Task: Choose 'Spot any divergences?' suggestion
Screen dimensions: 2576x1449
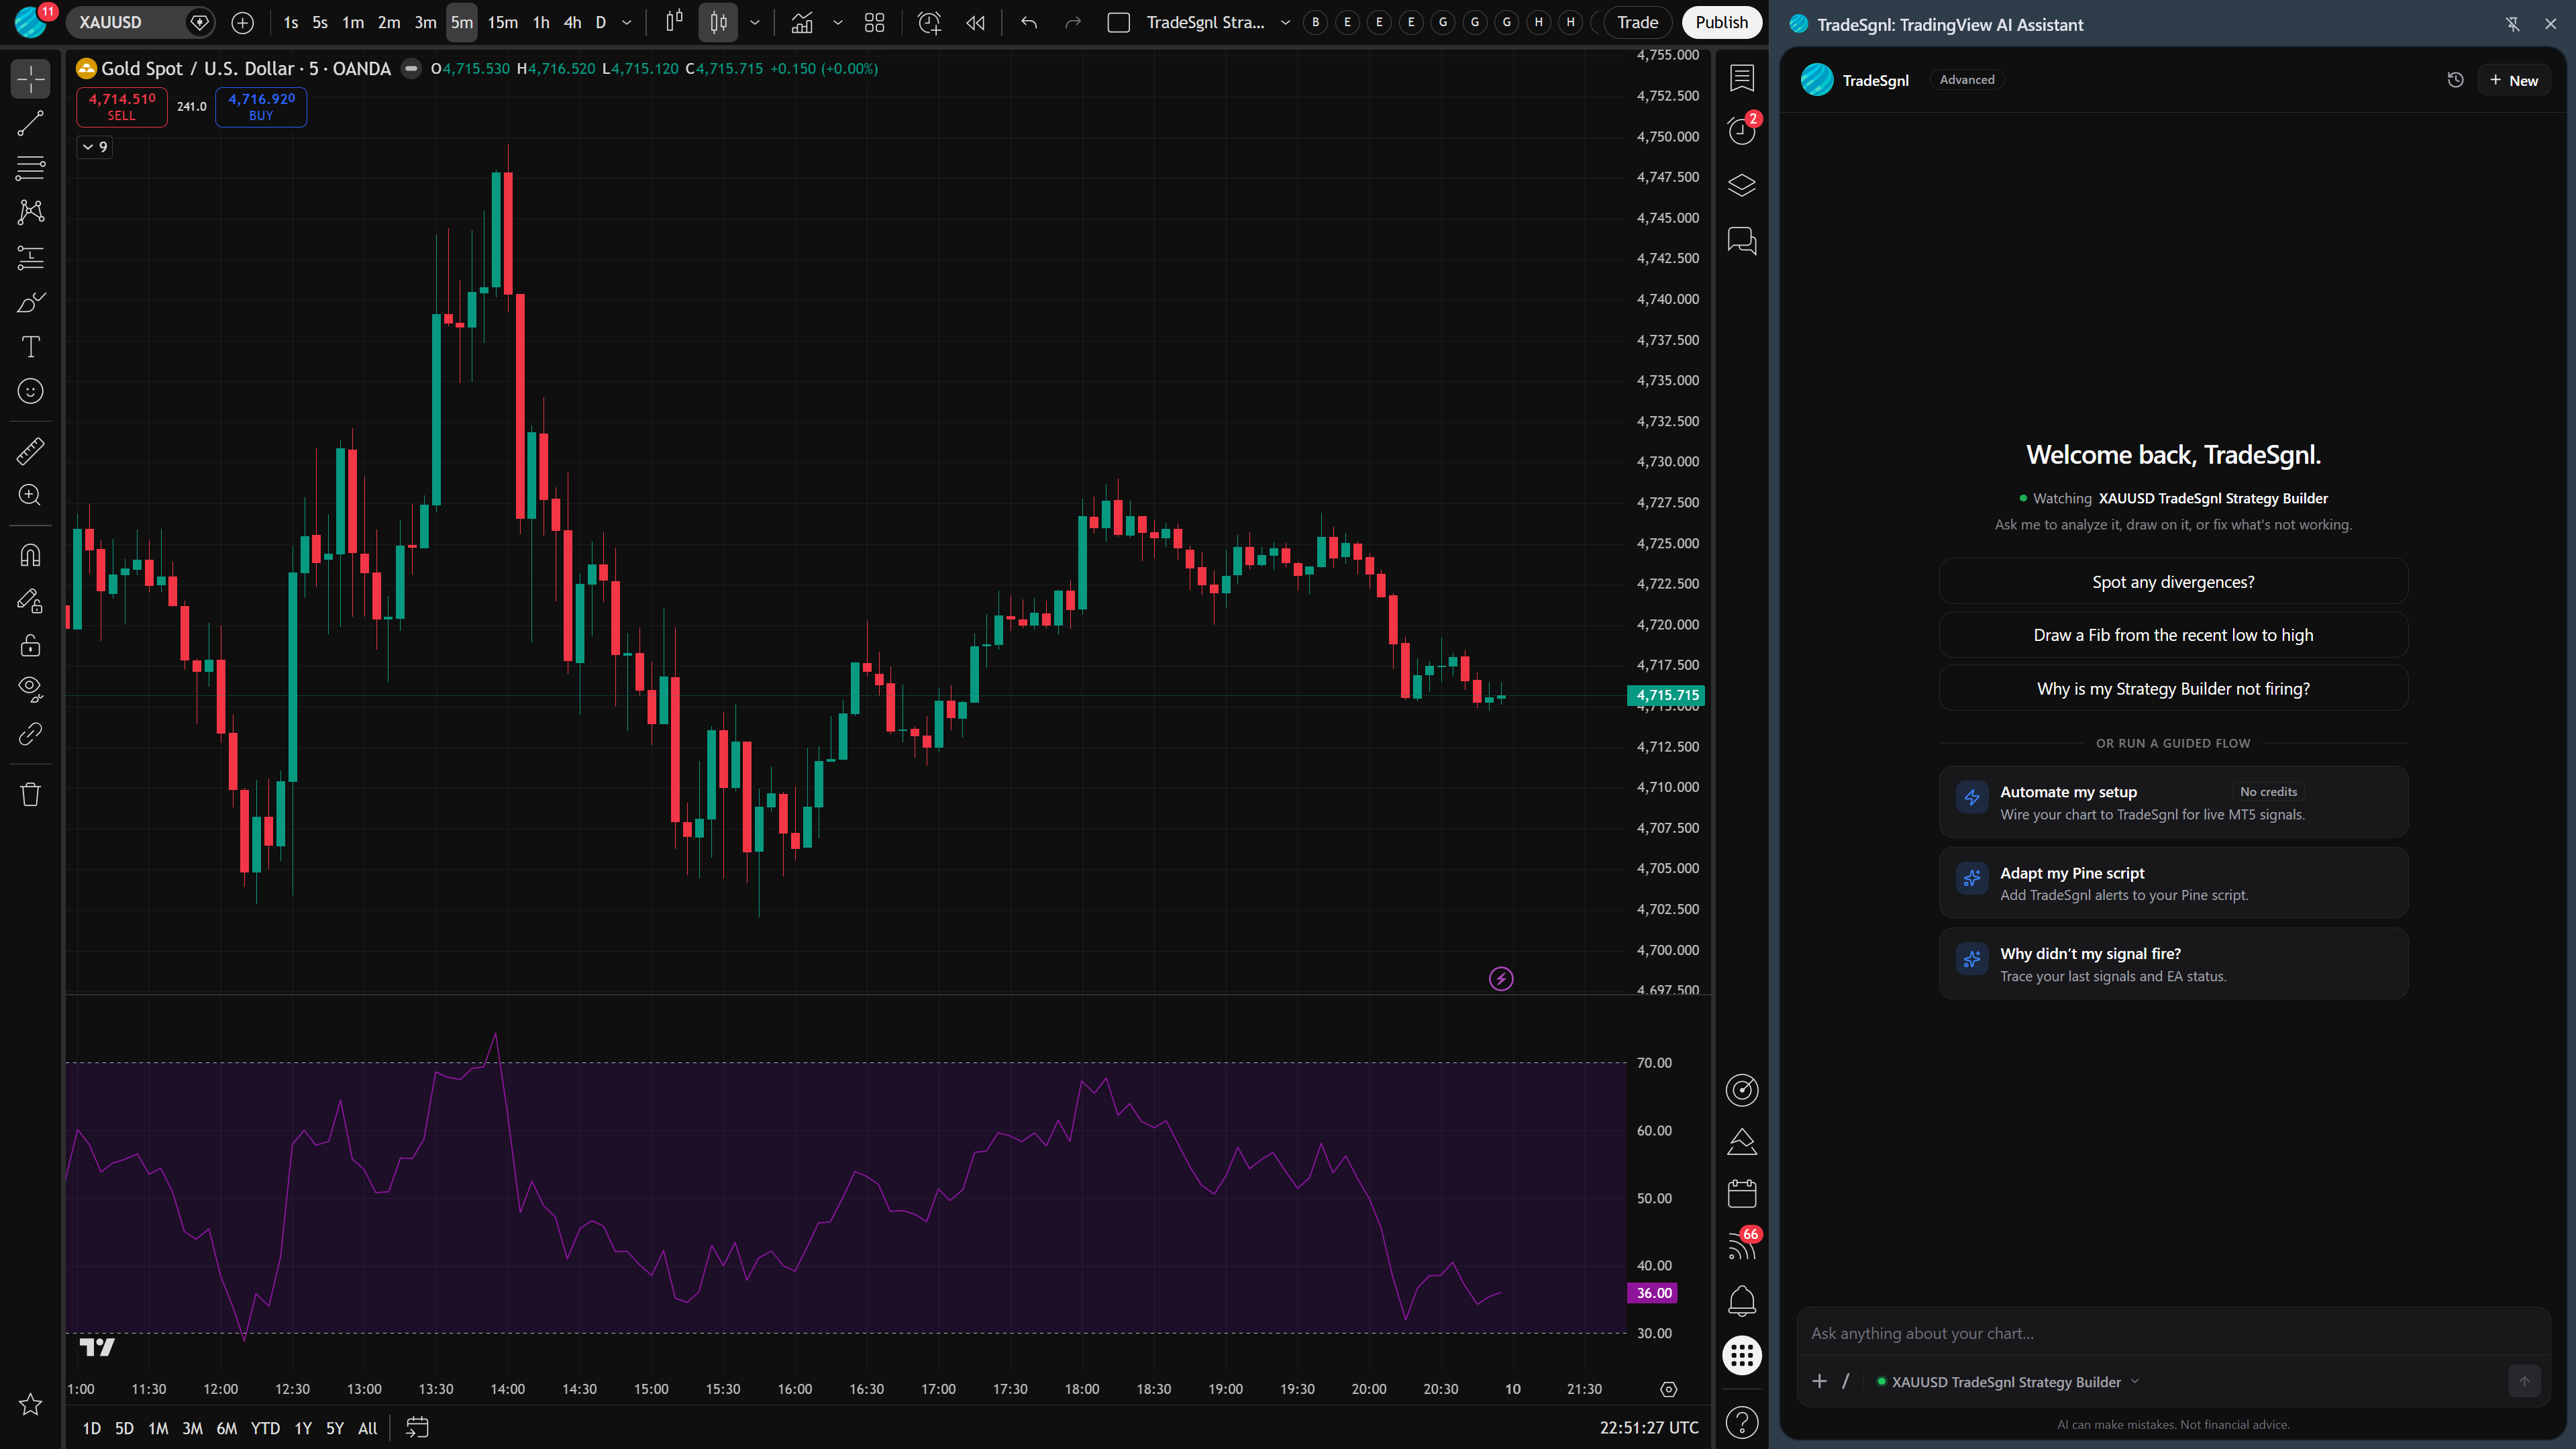Action: (2173, 582)
